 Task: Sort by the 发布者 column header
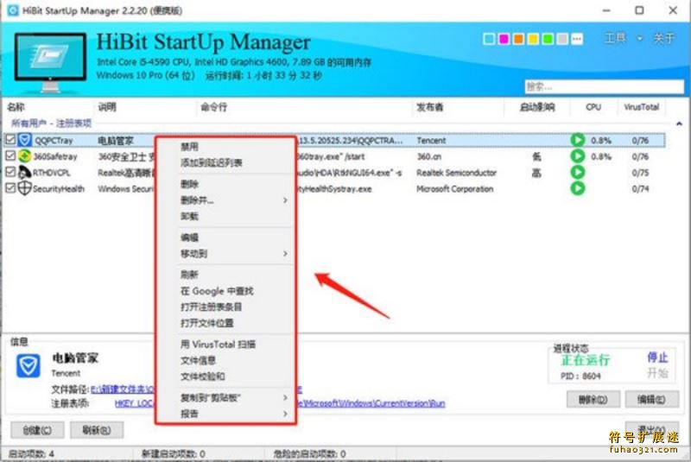click(429, 107)
